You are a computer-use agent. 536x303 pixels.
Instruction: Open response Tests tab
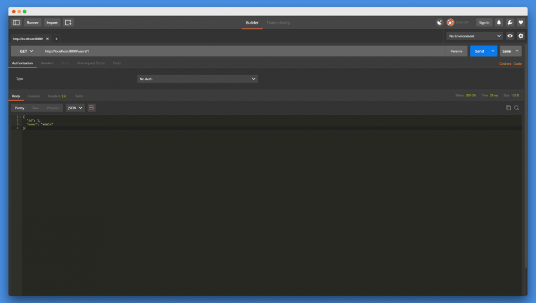[79, 96]
